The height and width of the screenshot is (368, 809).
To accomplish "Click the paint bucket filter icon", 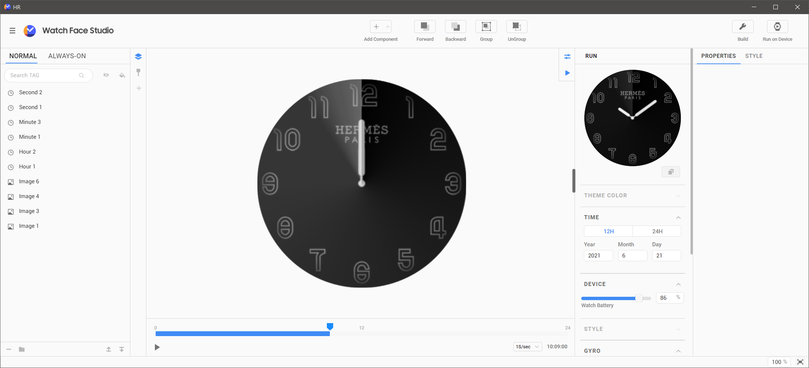I will pyautogui.click(x=122, y=75).
